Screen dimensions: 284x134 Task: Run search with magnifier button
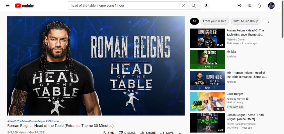[x=194, y=6]
